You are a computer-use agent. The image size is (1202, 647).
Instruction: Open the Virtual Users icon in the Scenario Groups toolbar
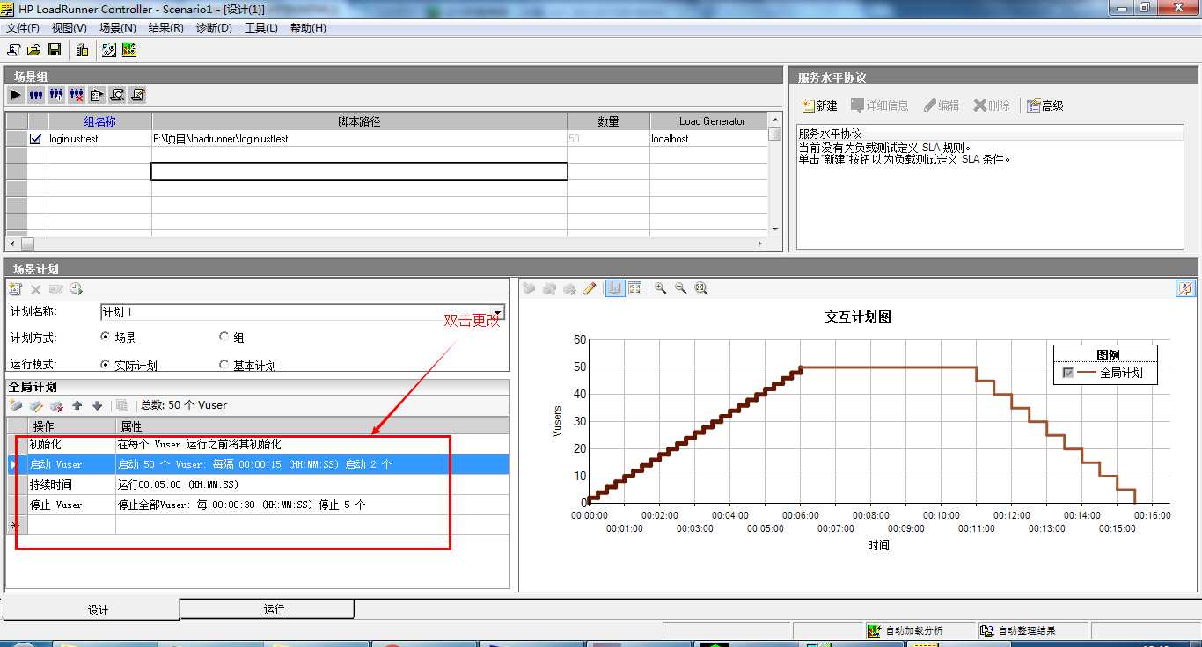tap(36, 94)
